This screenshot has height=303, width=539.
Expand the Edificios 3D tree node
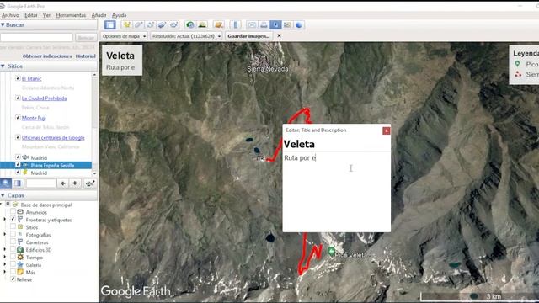coord(4,250)
